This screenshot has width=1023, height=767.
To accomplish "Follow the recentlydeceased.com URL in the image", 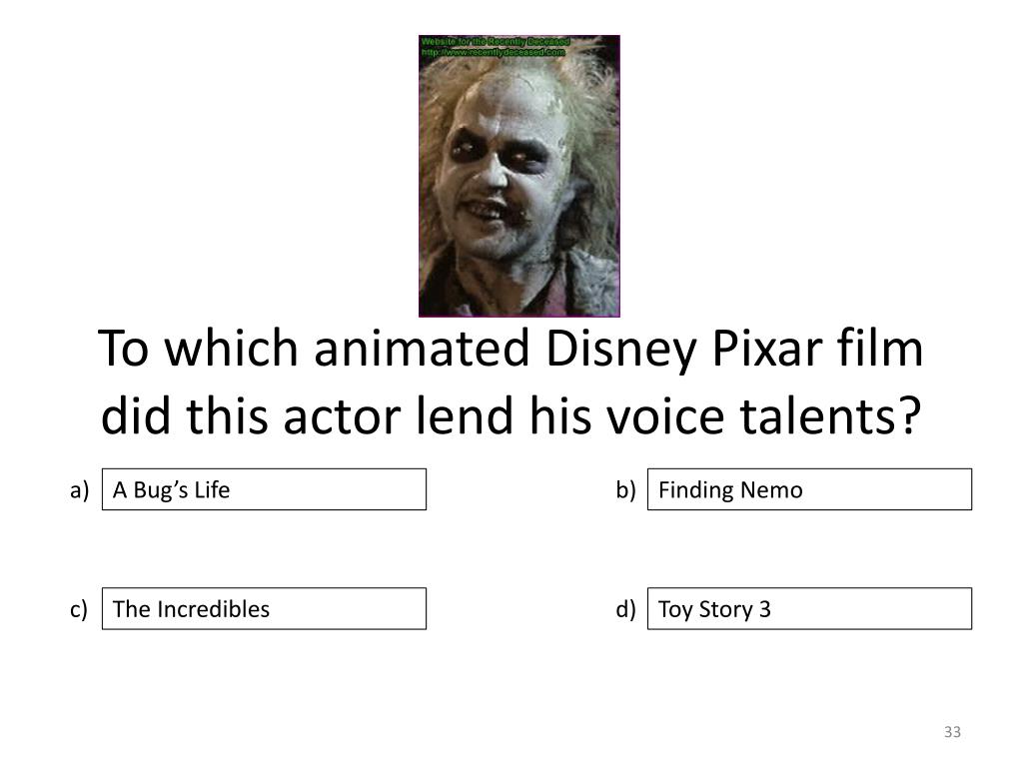I will pos(494,52).
